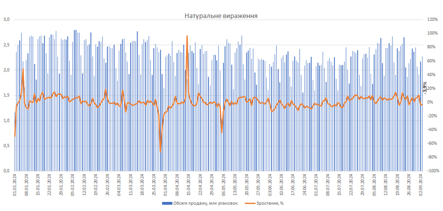Click left axis value '1,0'
This screenshot has width=443, height=211.
pos(6,120)
